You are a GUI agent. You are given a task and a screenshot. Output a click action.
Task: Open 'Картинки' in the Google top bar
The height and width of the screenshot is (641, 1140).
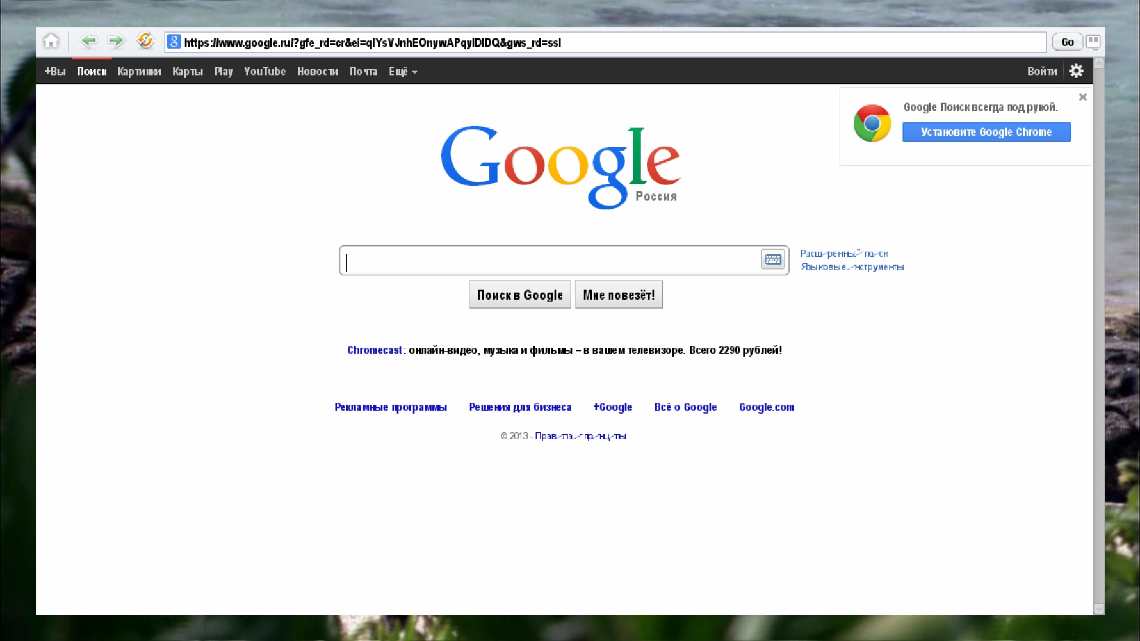pos(140,72)
